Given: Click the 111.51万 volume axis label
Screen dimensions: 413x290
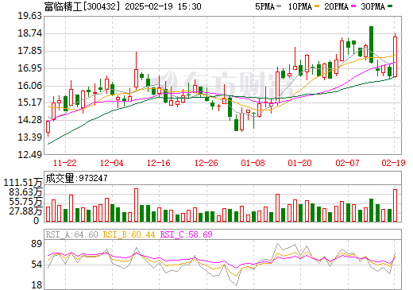Looking at the screenshot, I should point(23,183).
